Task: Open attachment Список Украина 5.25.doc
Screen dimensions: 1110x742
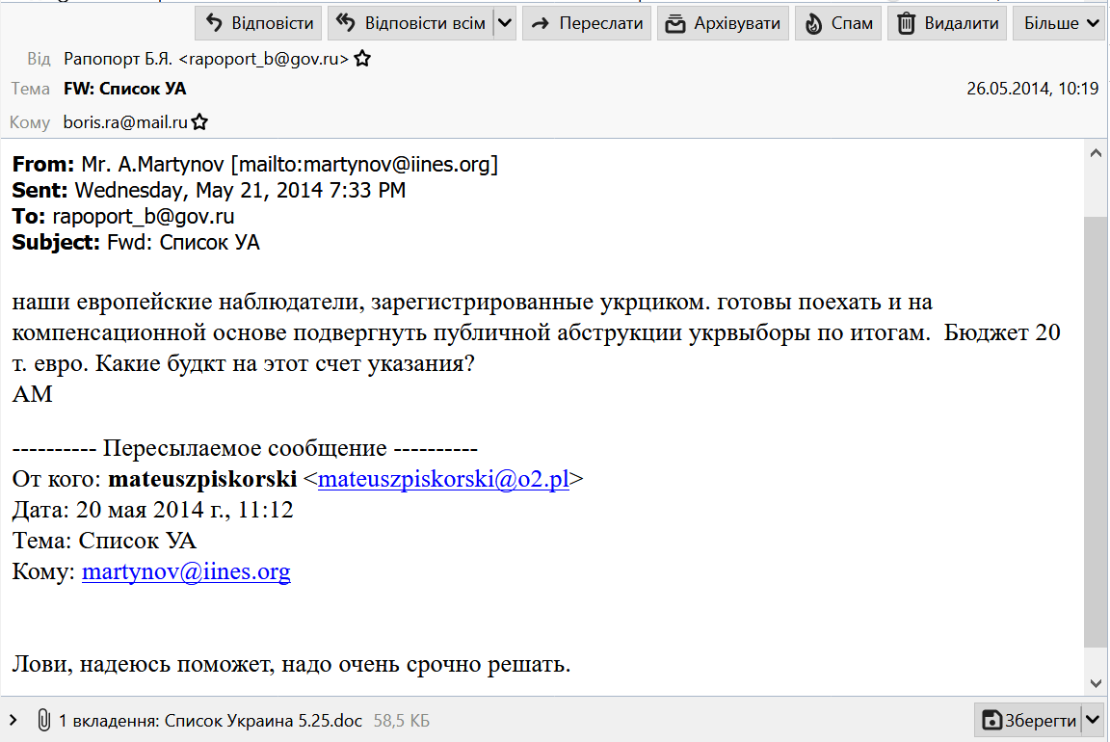Action: 265,720
